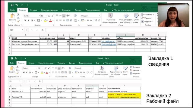Viewport: 193px width, 108px height.
Task: Toggle bold Ж in top Excel window
Action: (x=25, y=20)
